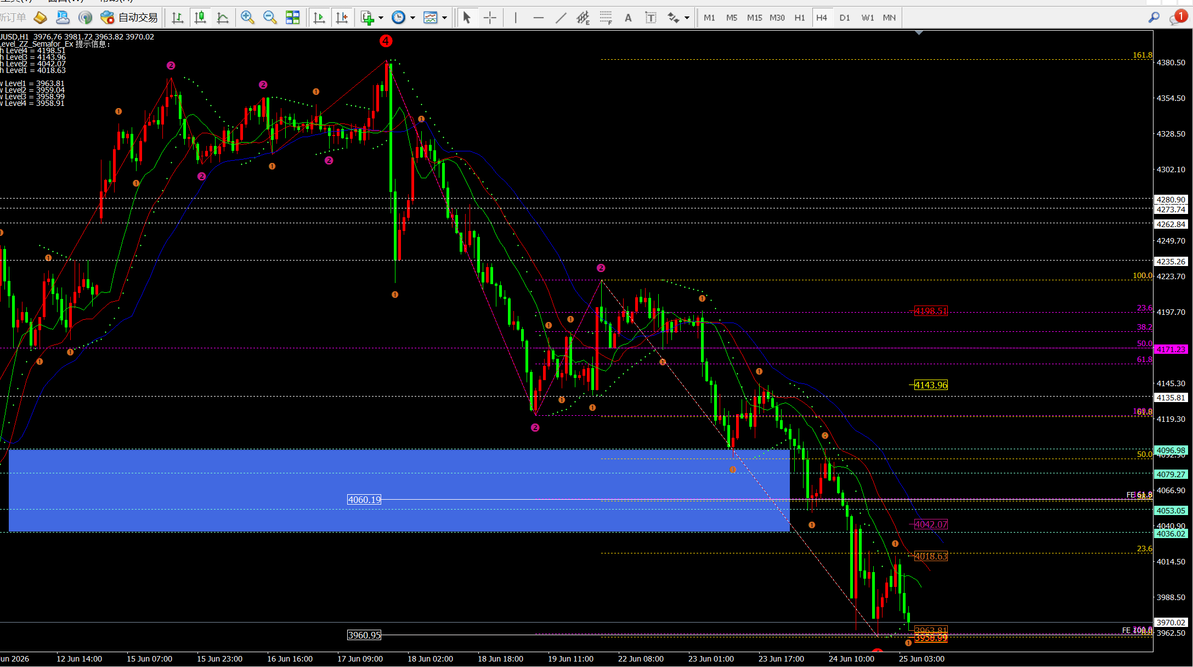The height and width of the screenshot is (667, 1193).
Task: Click the green 4053.05 price tag
Action: pos(1171,511)
